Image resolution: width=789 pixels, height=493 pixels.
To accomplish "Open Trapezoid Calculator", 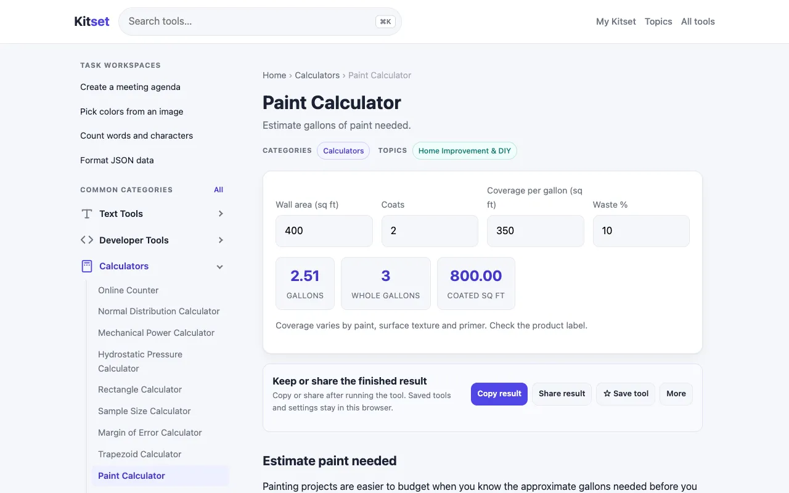I will click(x=140, y=454).
